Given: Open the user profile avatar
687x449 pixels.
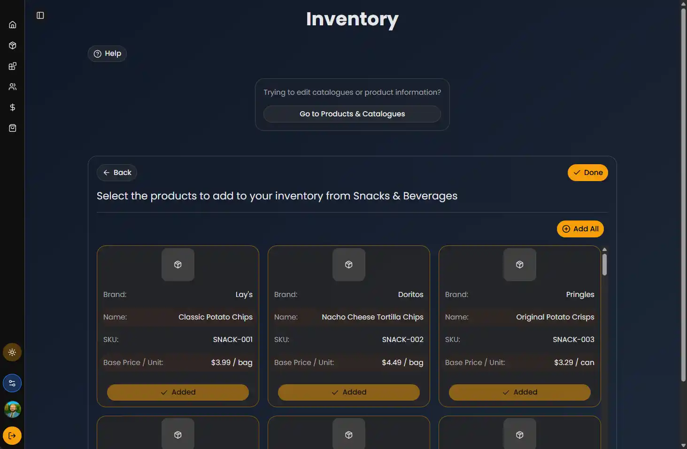Looking at the screenshot, I should coord(12,410).
